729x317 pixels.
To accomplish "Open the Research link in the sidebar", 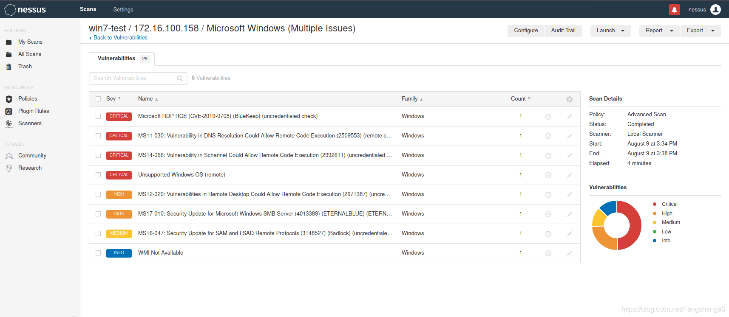I will click(30, 168).
